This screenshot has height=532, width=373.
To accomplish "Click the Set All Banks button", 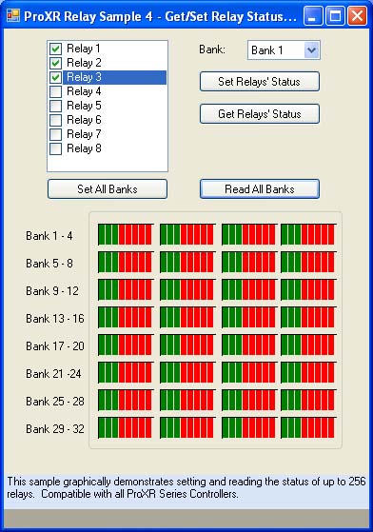I will (x=108, y=189).
